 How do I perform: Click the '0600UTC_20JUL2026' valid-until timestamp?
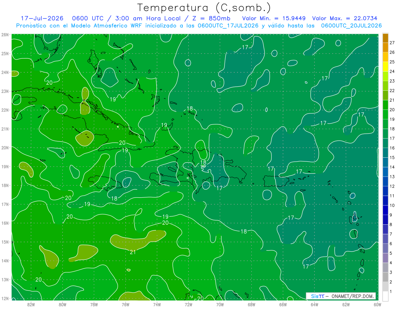[351, 26]
